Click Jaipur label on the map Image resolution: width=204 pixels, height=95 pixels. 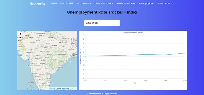click(x=38, y=41)
